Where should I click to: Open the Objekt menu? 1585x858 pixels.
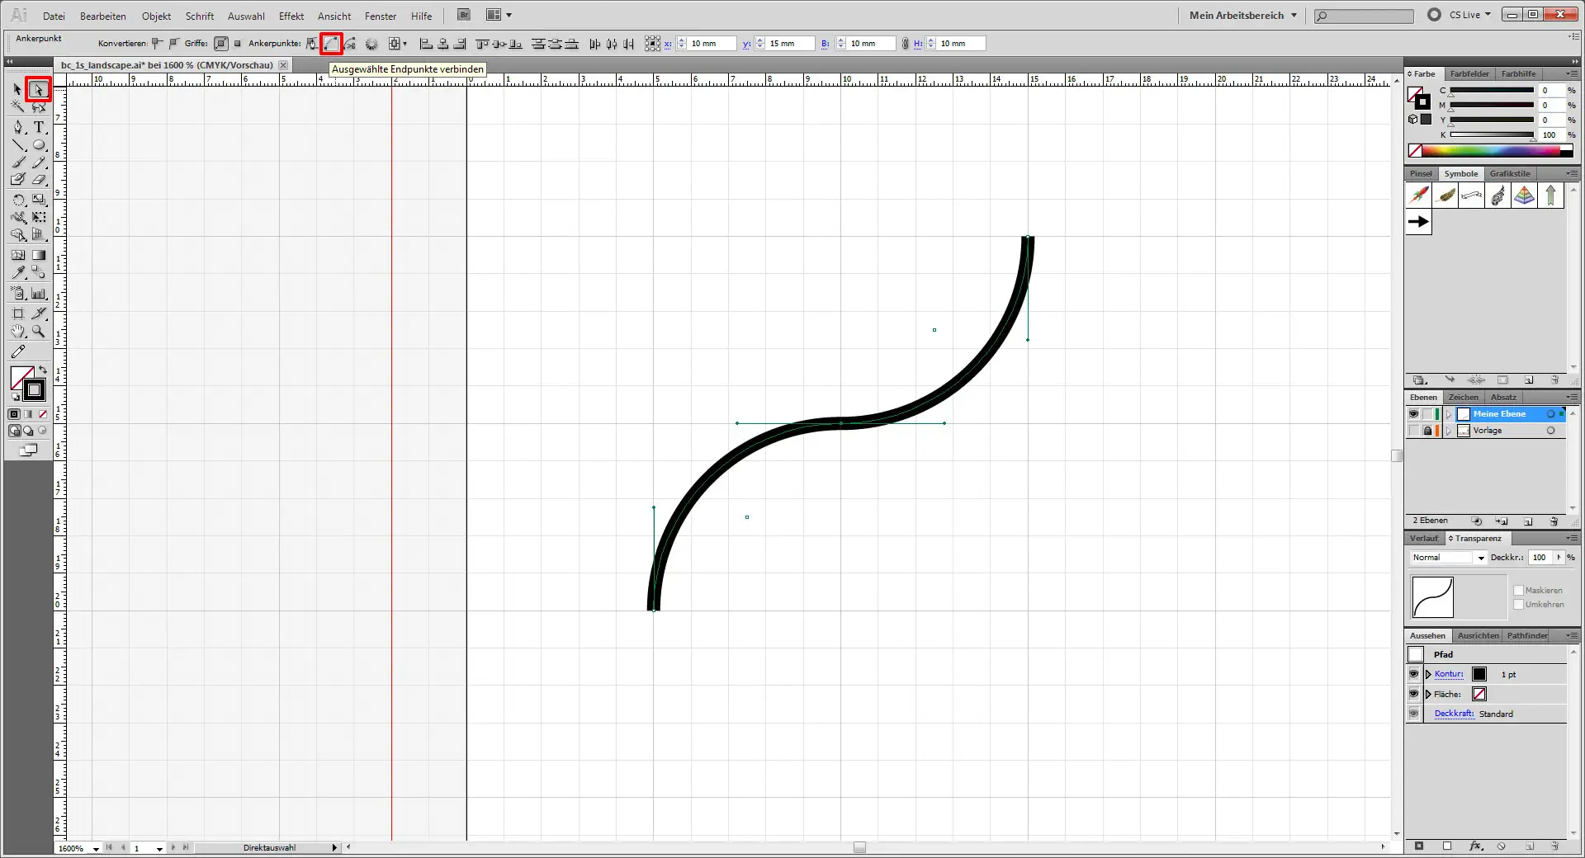tap(156, 16)
